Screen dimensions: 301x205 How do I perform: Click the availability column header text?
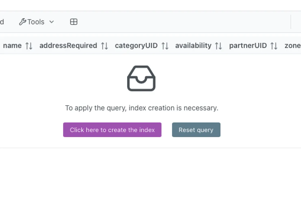193,46
